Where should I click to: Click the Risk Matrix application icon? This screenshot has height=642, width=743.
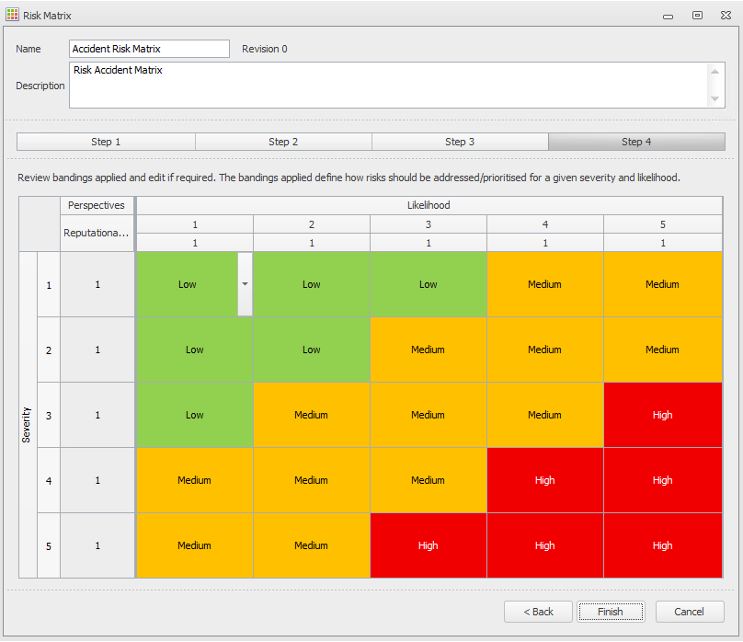click(x=13, y=15)
